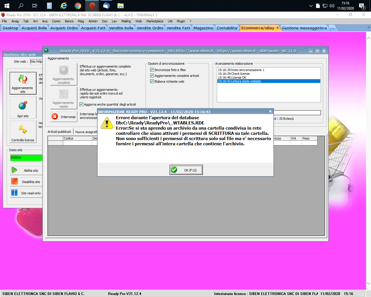Switch to Gestione messaggistica tab
Viewport: 371px width, 297px height.
[x=304, y=28]
